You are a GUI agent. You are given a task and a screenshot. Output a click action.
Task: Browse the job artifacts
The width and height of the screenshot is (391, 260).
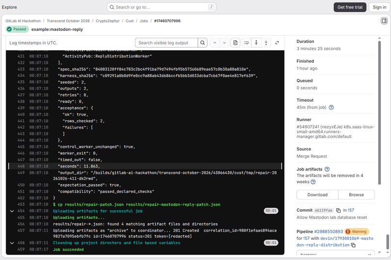point(357,195)
